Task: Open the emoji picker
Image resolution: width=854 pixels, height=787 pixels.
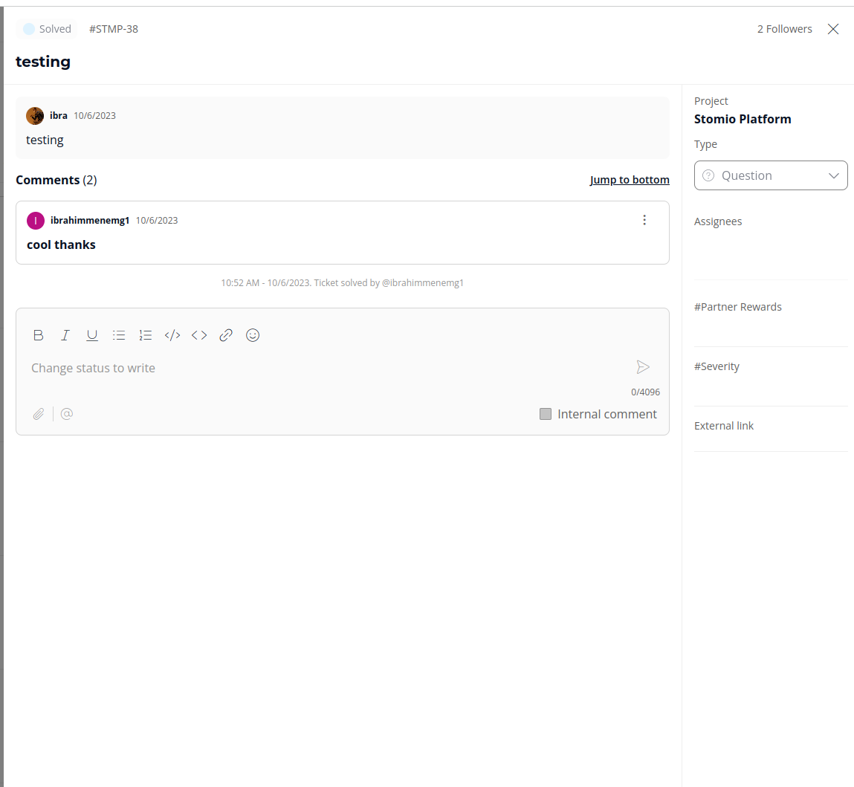Action: point(253,335)
